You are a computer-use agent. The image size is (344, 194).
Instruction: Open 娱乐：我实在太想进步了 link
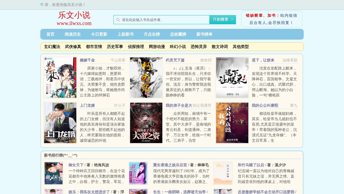(89, 192)
